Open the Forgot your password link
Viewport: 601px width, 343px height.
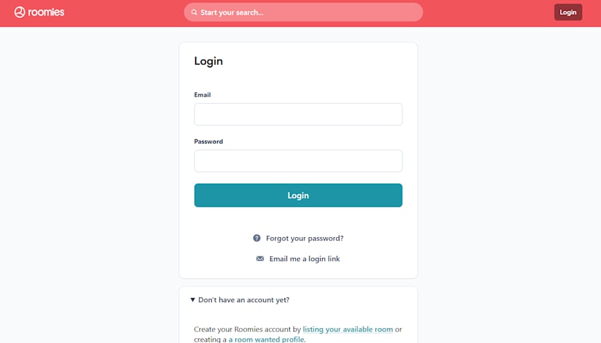click(x=305, y=238)
